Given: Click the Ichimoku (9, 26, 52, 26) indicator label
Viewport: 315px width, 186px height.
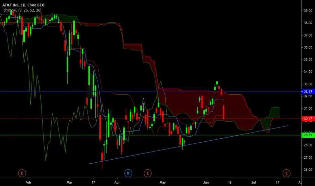Looking at the screenshot, I should 22,10.
